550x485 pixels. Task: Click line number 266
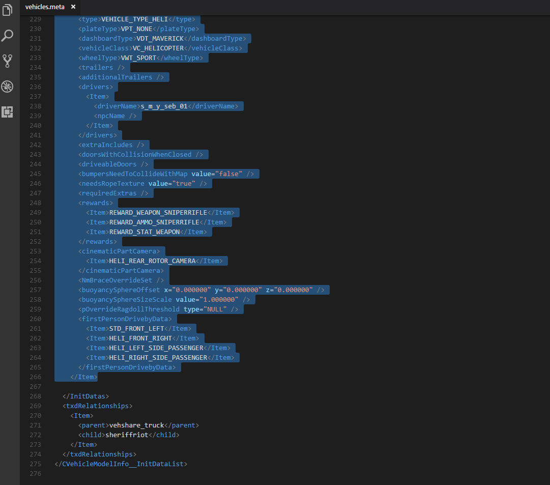(x=35, y=377)
